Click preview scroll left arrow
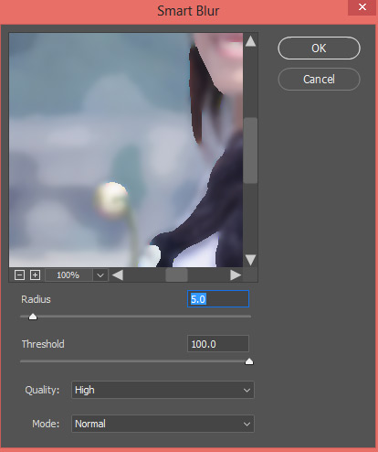 pyautogui.click(x=118, y=275)
